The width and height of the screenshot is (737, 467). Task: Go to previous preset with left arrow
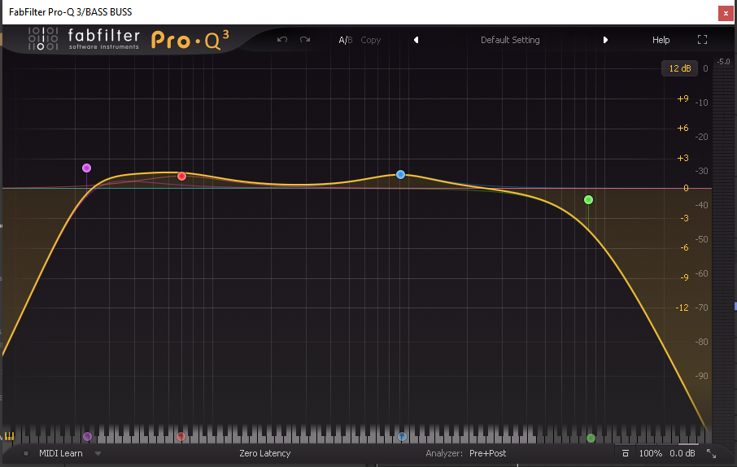coord(416,40)
